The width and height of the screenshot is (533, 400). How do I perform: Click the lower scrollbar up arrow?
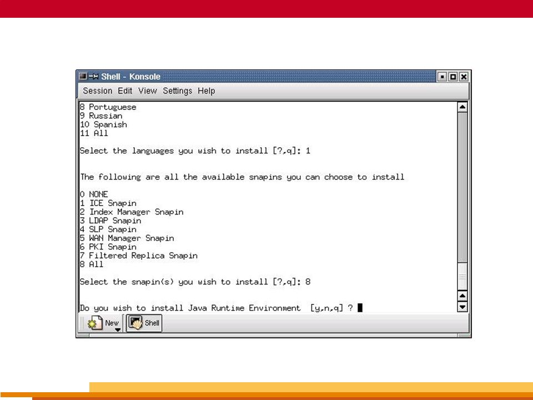coord(462,296)
